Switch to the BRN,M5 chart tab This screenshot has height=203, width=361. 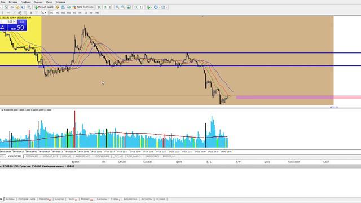coord(67,156)
